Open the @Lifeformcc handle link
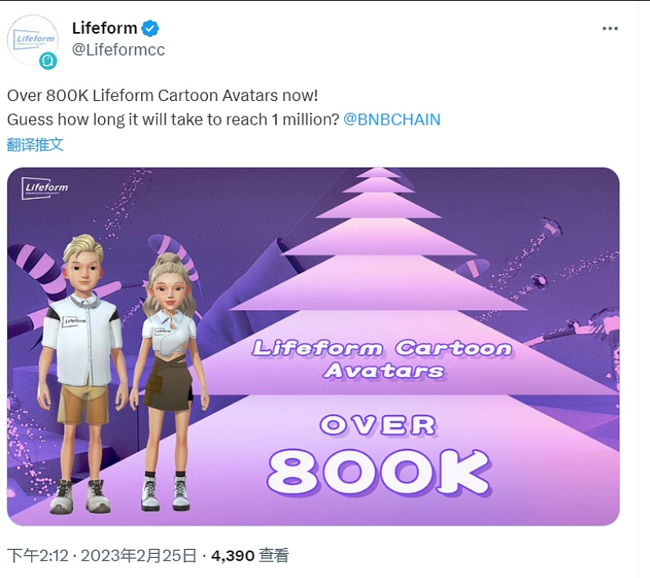650x578 pixels. pos(118,49)
